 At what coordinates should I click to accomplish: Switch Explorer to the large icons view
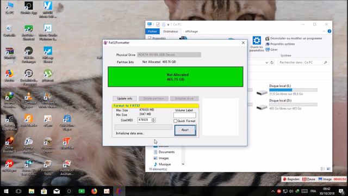tap(328, 169)
